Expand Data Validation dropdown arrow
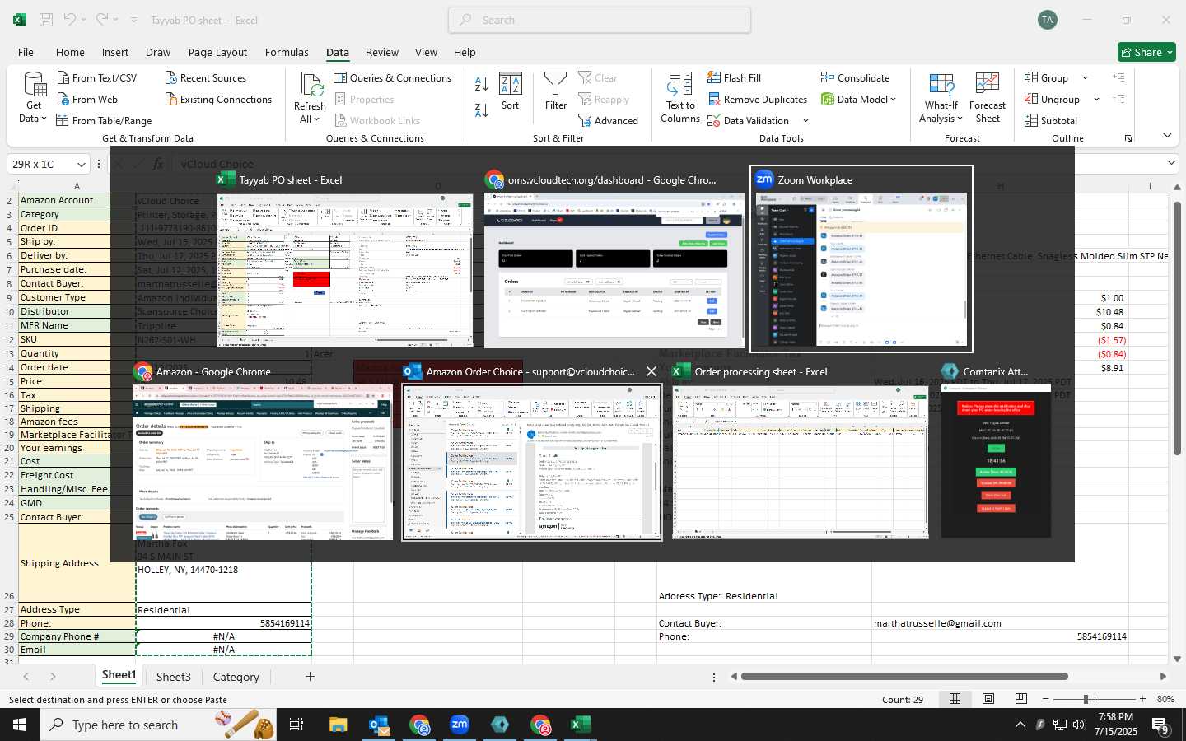The height and width of the screenshot is (741, 1186). pyautogui.click(x=805, y=121)
